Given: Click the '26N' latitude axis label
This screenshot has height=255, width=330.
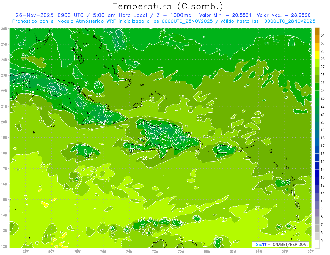Looking at the screenshot, I should click(x=4, y=29).
